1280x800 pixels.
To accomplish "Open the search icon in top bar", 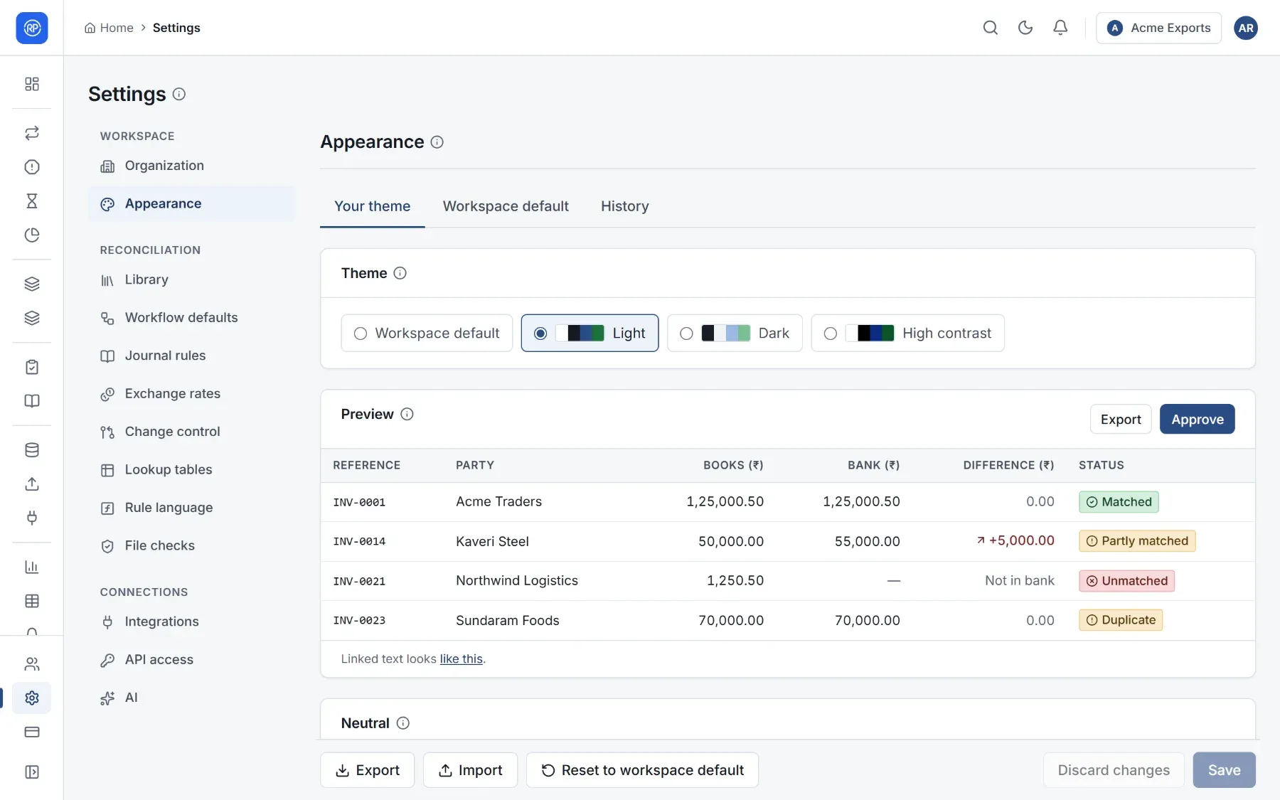I will [990, 28].
